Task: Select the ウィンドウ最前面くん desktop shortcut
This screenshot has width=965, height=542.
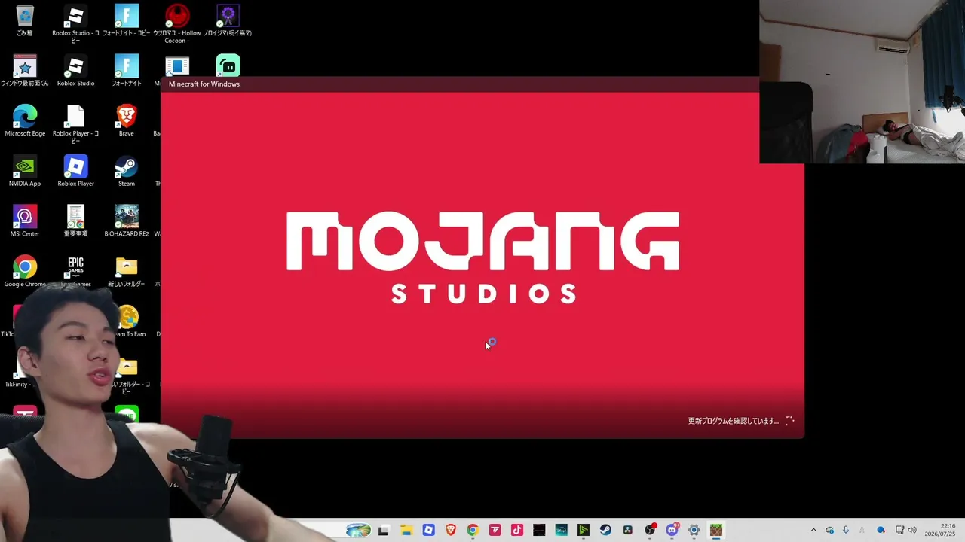Action: (25, 72)
